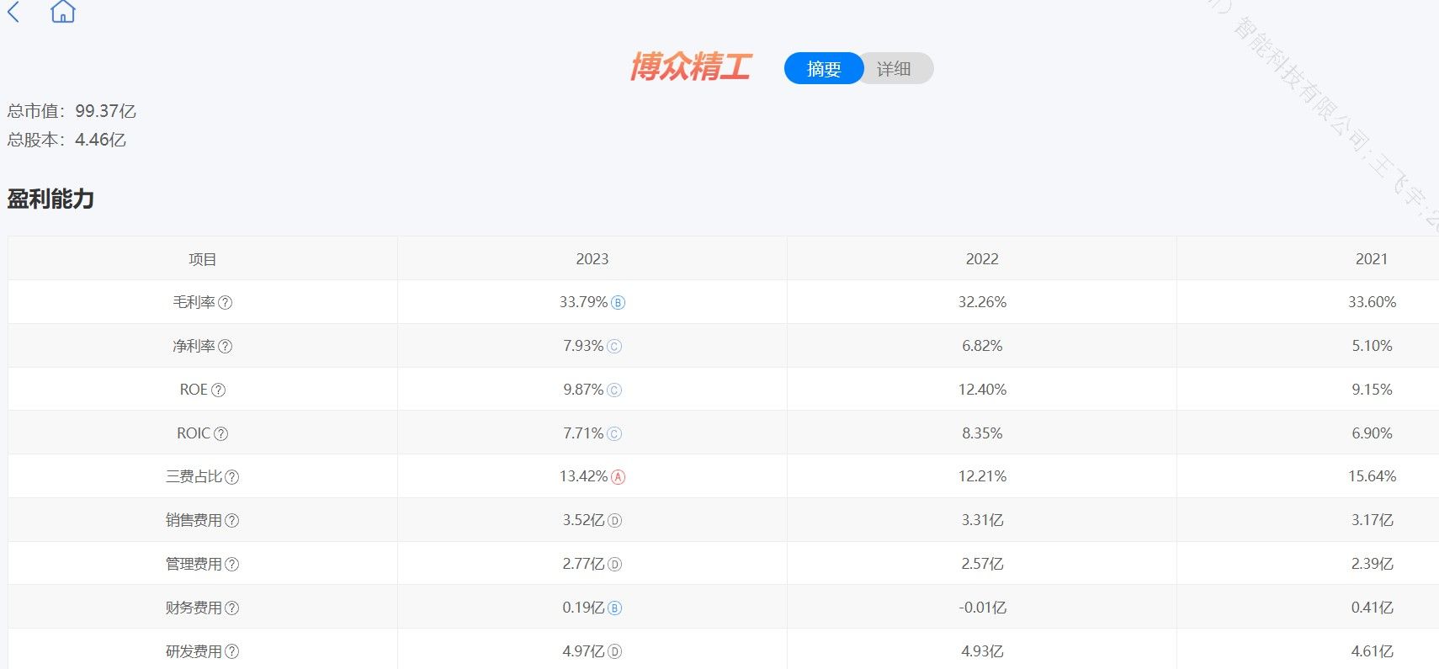Click the 2022 三费占比 value 12.21%

pyautogui.click(x=982, y=476)
